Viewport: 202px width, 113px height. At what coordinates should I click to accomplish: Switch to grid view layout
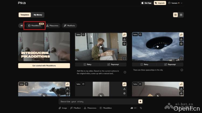(176, 15)
